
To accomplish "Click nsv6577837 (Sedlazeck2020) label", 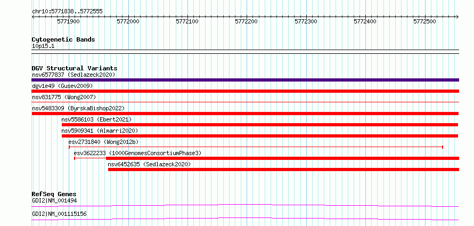I will coord(73,75).
